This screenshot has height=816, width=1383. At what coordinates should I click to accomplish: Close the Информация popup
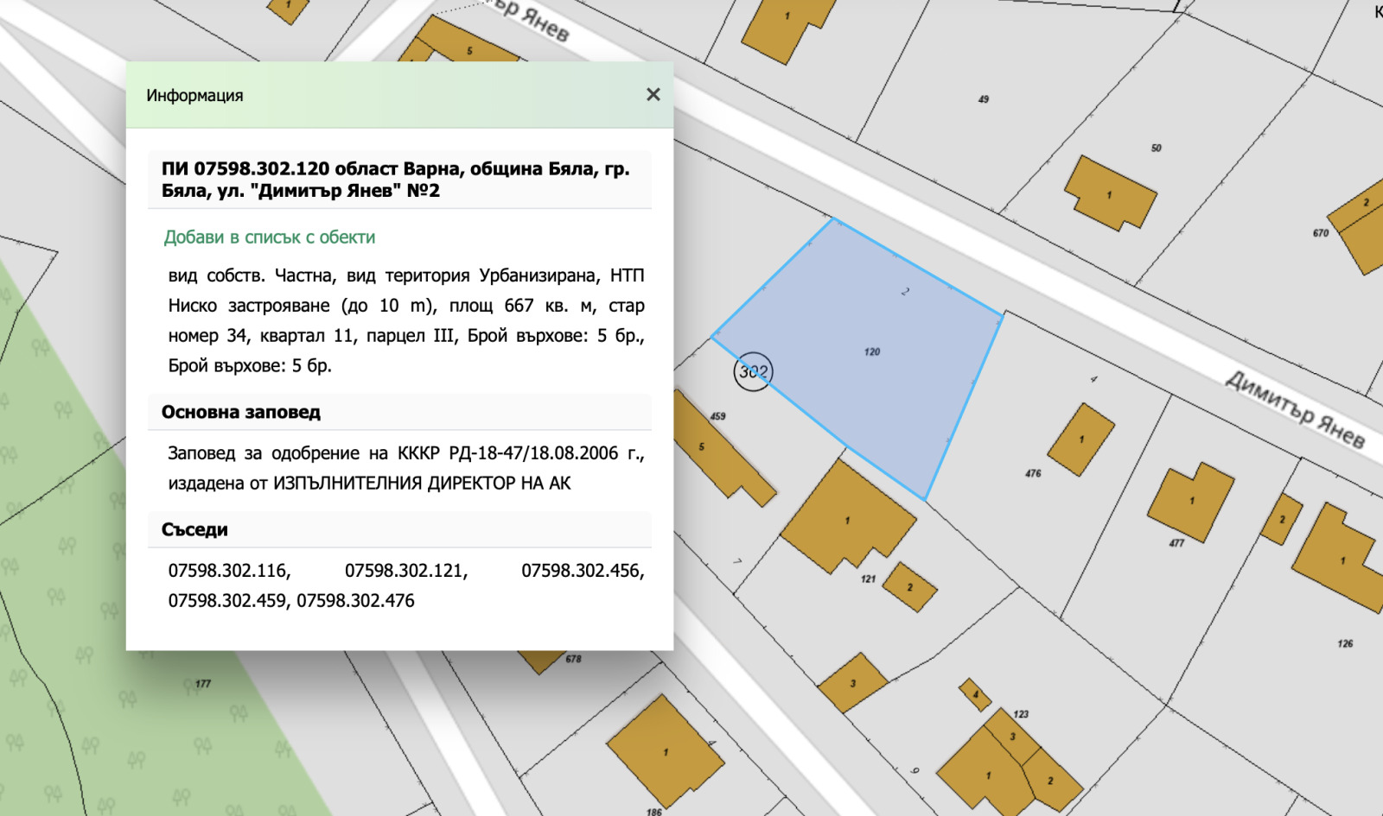[653, 95]
